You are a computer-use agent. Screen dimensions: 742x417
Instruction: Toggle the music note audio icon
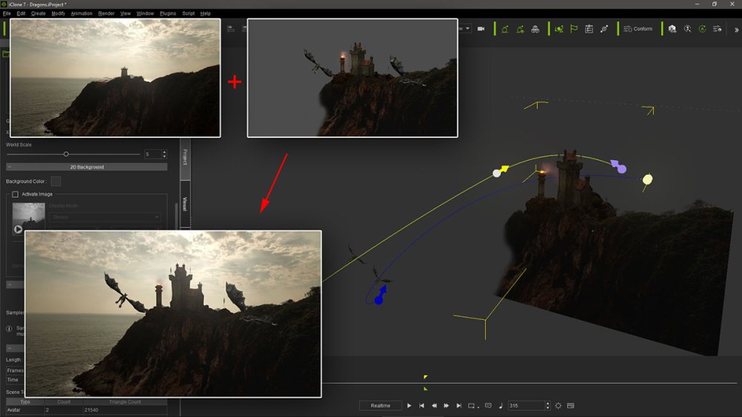[501, 406]
